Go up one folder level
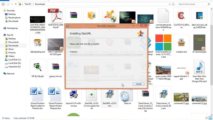213x120 pixels. coord(16,4)
